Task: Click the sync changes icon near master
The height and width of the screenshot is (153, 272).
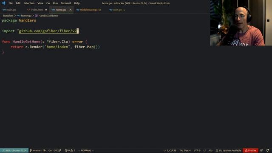Action: [44, 150]
